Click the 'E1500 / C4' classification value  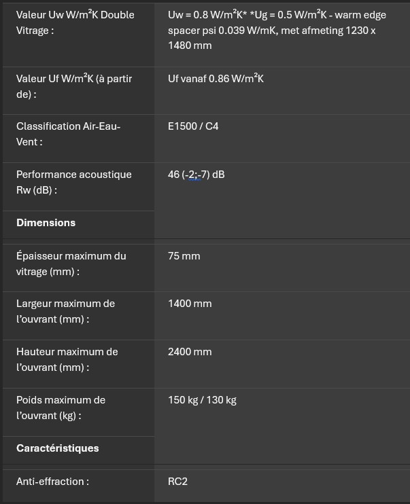tap(193, 126)
